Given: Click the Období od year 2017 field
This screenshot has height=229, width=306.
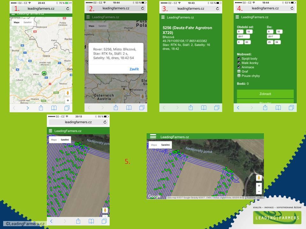Looking at the screenshot, I should [x=243, y=36].
